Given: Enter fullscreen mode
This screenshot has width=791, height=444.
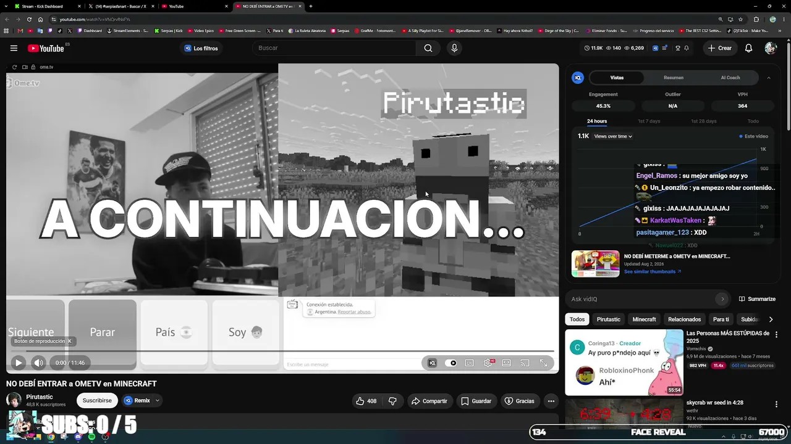Looking at the screenshot, I should pos(543,363).
